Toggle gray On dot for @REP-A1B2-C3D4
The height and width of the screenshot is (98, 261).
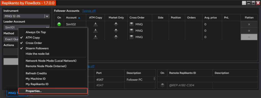162,85
